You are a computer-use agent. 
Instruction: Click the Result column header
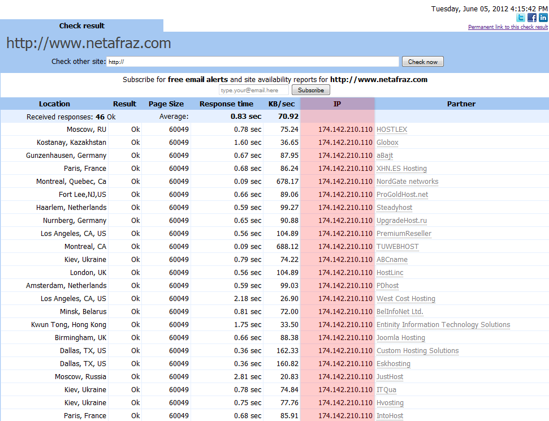tap(124, 104)
